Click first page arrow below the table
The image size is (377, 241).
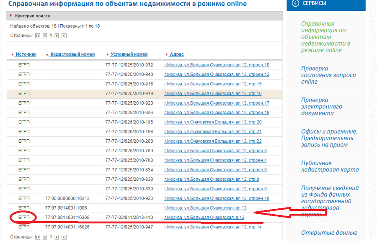click(38, 237)
